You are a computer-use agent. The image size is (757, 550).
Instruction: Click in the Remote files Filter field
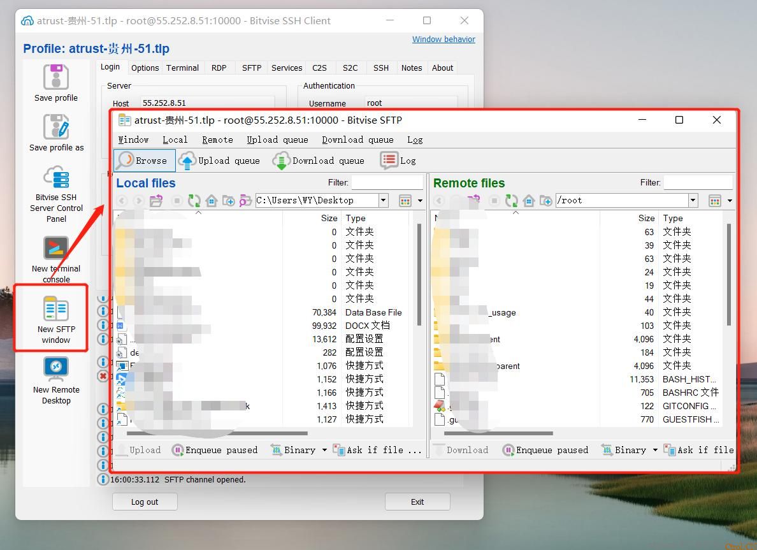tap(699, 183)
